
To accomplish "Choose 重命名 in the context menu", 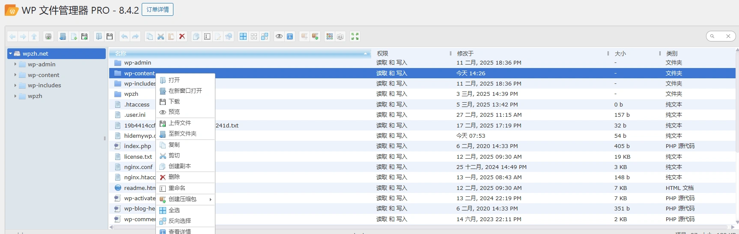I will [185, 188].
